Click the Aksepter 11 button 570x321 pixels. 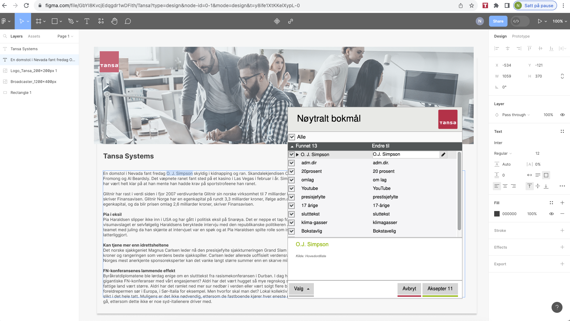(440, 289)
